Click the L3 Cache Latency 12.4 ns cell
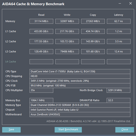This screenshot has height=136, width=136. (x=119, y=52)
